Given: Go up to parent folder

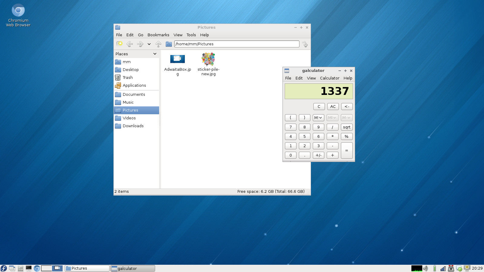Looking at the screenshot, I should (x=158, y=44).
